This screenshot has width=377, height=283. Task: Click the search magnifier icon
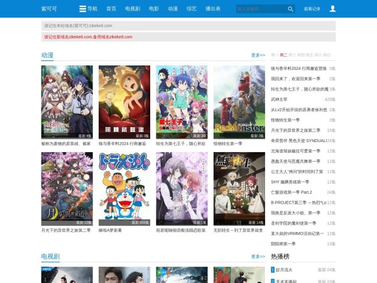coord(290,9)
